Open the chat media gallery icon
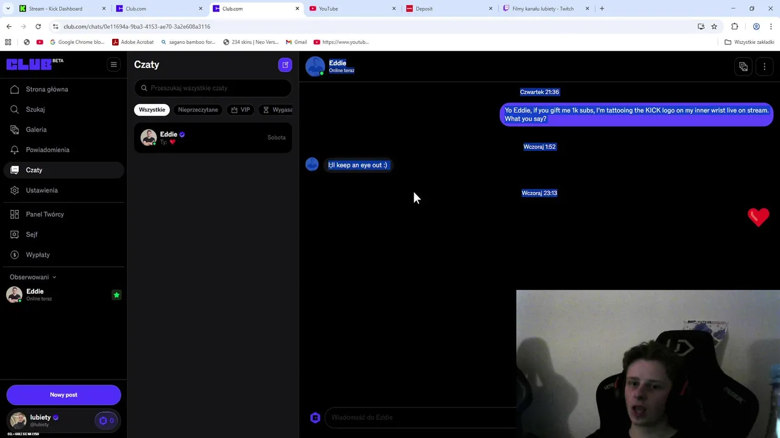Image resolution: width=780 pixels, height=438 pixels. [x=743, y=67]
